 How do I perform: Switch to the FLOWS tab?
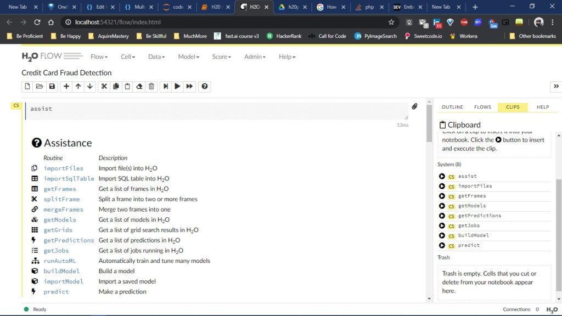[x=483, y=107]
